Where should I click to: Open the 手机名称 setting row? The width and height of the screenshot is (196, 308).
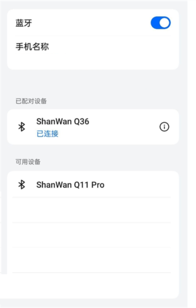pyautogui.click(x=93, y=47)
